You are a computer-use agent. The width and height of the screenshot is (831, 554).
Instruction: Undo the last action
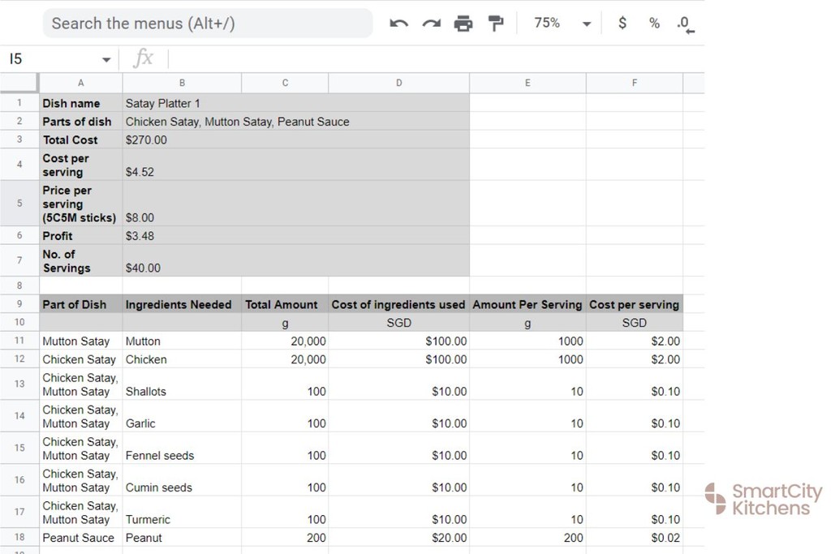coord(398,23)
